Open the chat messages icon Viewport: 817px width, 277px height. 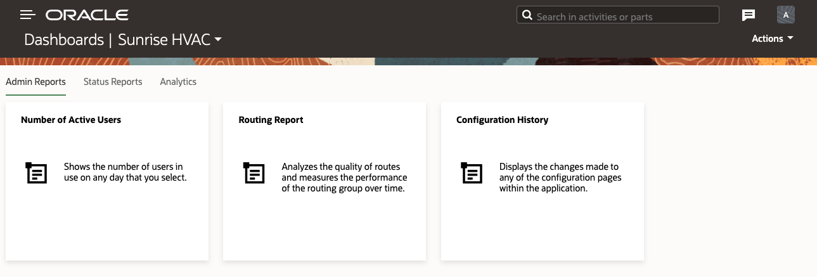click(x=749, y=15)
